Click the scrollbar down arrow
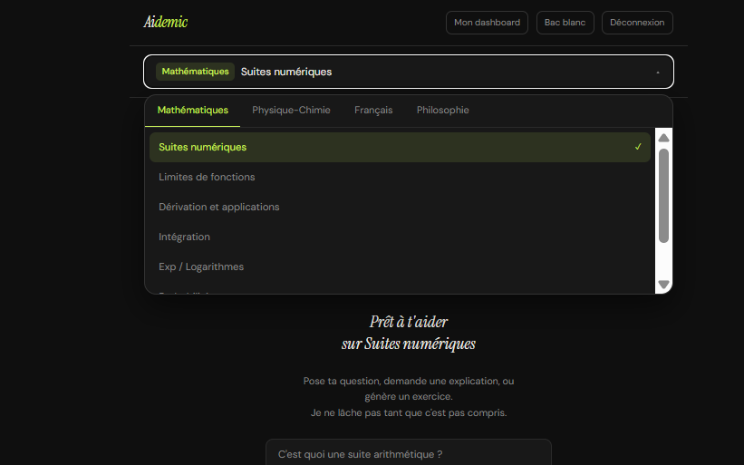This screenshot has width=744, height=465. [x=664, y=285]
